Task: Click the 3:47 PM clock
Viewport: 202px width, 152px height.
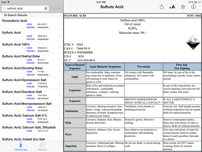Action: pos(101,2)
